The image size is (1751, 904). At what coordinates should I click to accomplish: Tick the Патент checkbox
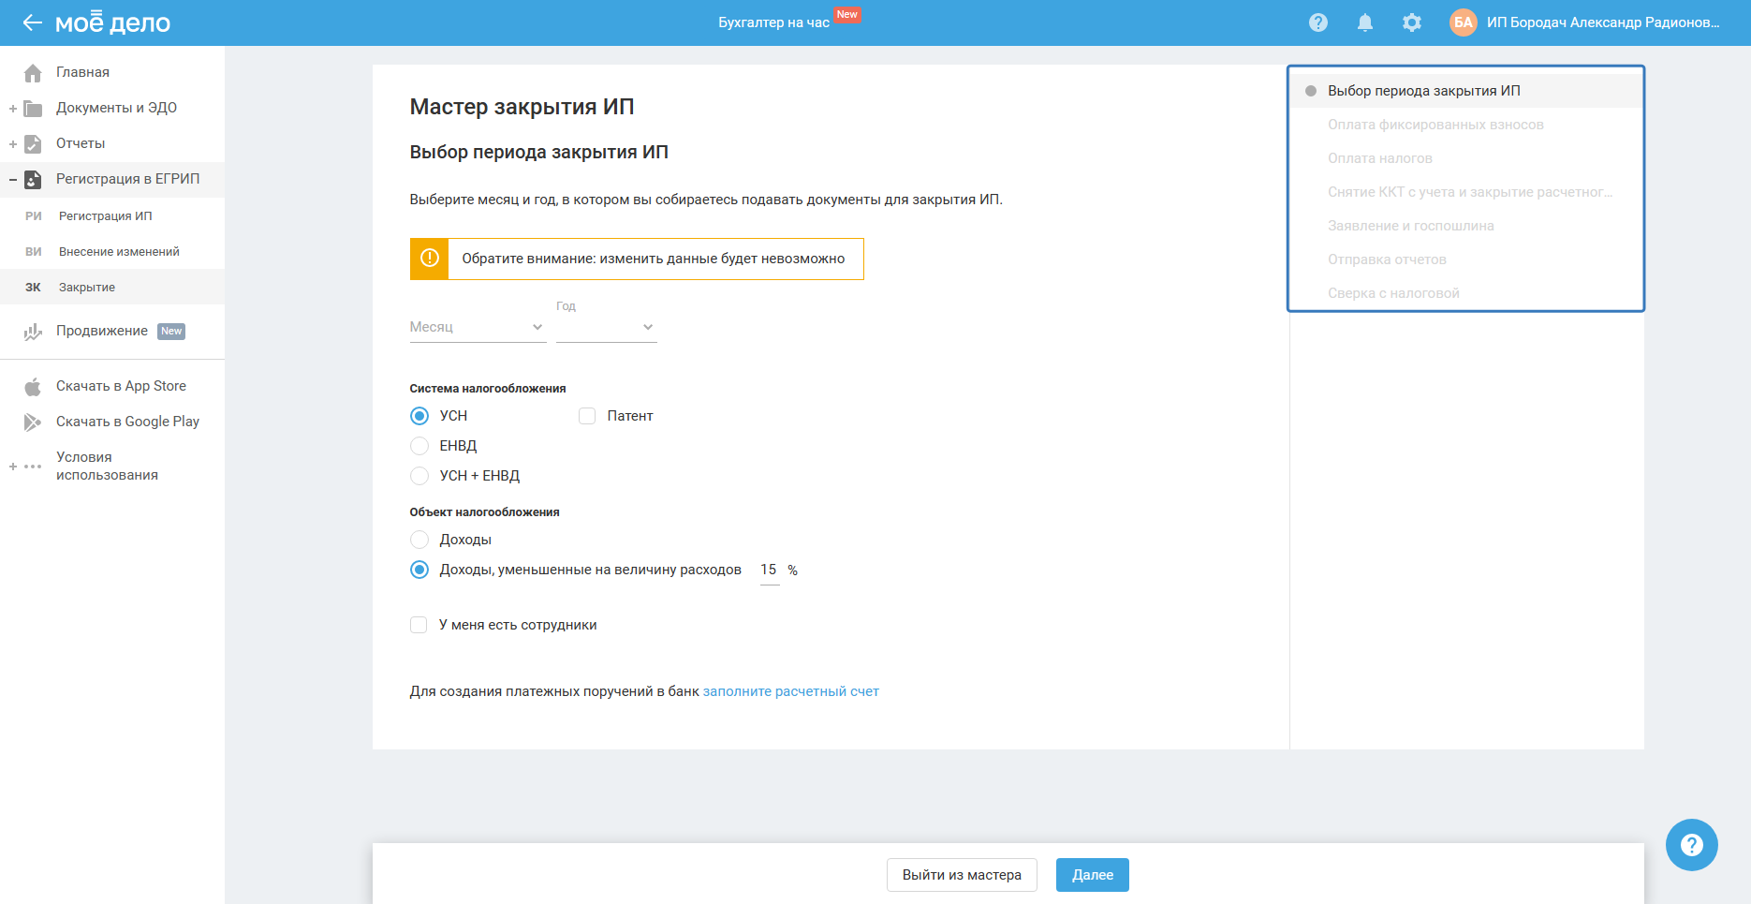click(587, 416)
